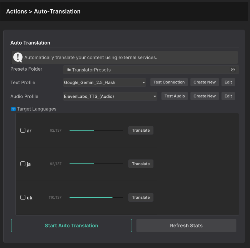Image resolution: width=250 pixels, height=248 pixels.
Task: Click the Text Profile label
Action: click(23, 82)
